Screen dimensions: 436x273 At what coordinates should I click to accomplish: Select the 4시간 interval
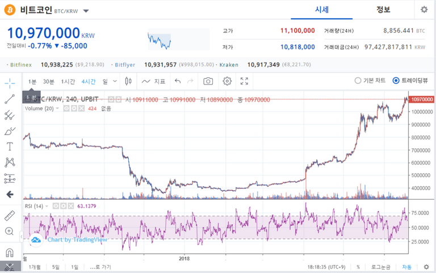click(89, 82)
